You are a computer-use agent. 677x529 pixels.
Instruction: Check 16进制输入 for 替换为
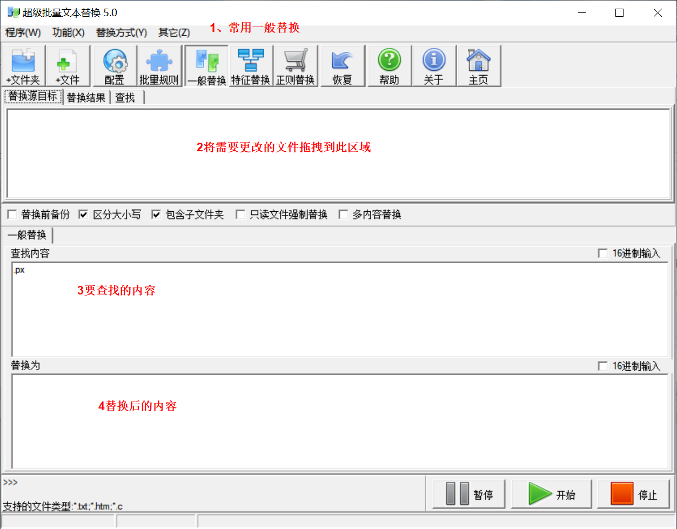pyautogui.click(x=602, y=366)
